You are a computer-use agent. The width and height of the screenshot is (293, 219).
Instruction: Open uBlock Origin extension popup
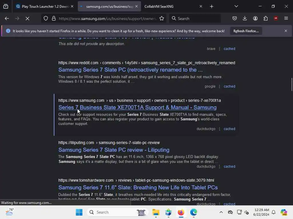point(276,18)
